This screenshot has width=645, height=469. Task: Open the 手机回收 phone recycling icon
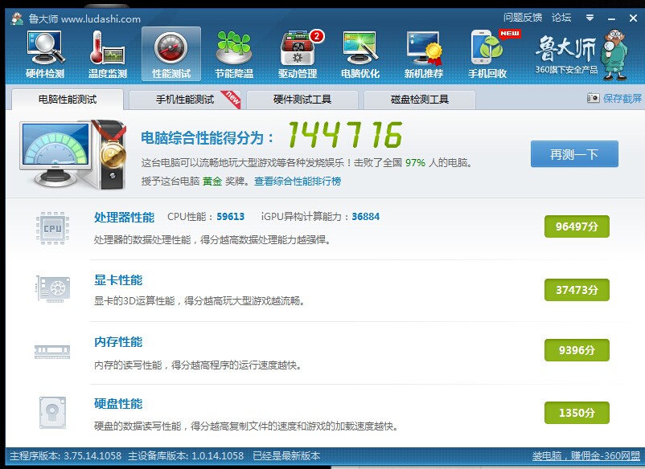click(x=487, y=55)
